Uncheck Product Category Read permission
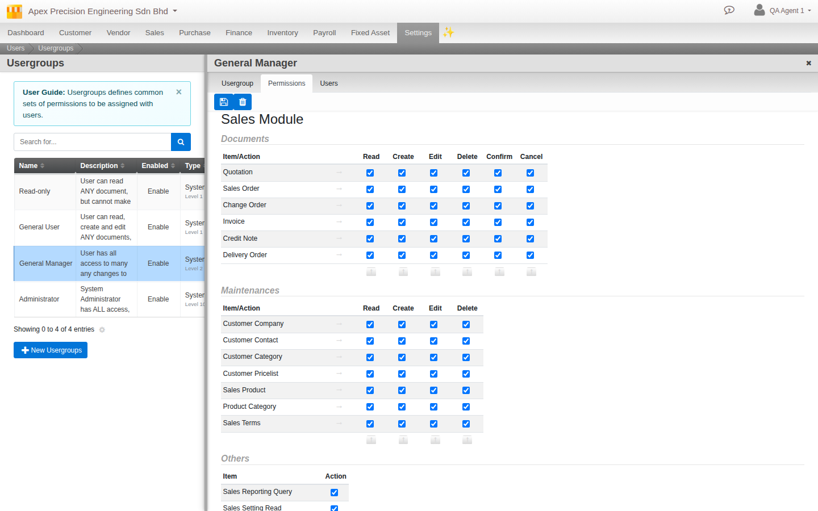 [x=370, y=407]
